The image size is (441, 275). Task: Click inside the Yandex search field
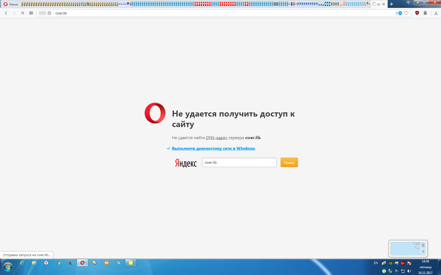pos(239,162)
